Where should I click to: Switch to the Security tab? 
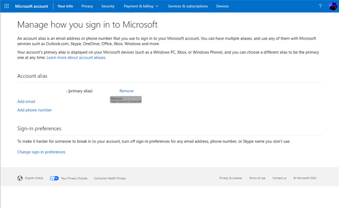(x=108, y=6)
